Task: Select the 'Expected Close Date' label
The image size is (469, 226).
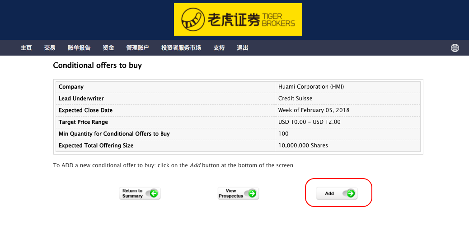Action: click(x=85, y=110)
